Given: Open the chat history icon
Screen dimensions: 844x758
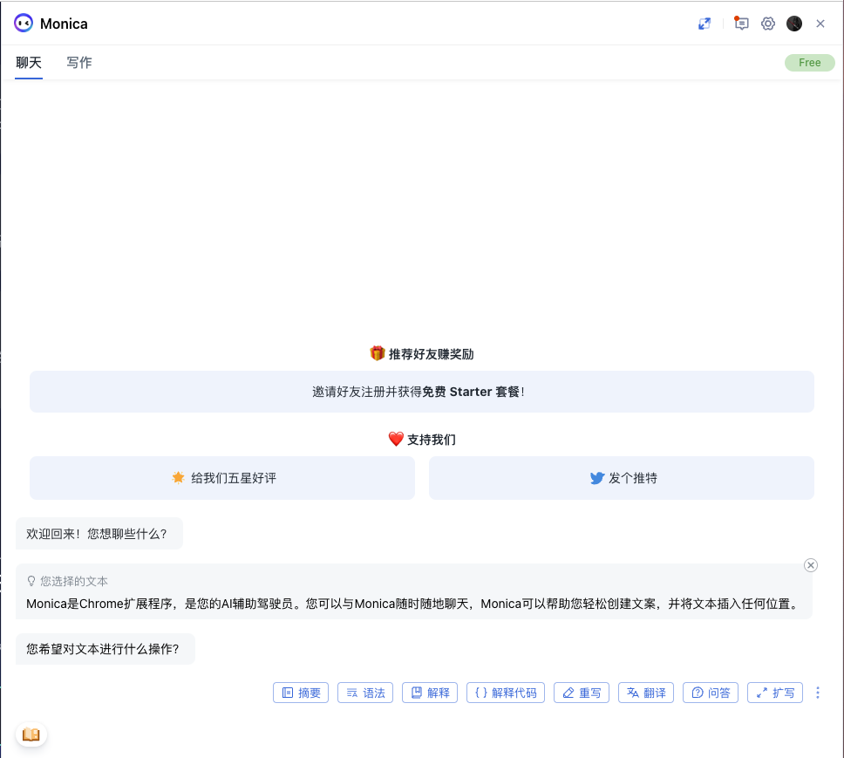Looking at the screenshot, I should pyautogui.click(x=741, y=24).
